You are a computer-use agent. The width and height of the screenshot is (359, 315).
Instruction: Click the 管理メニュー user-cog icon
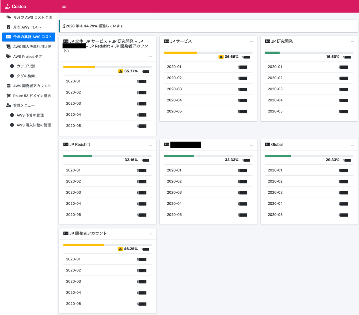coord(9,105)
